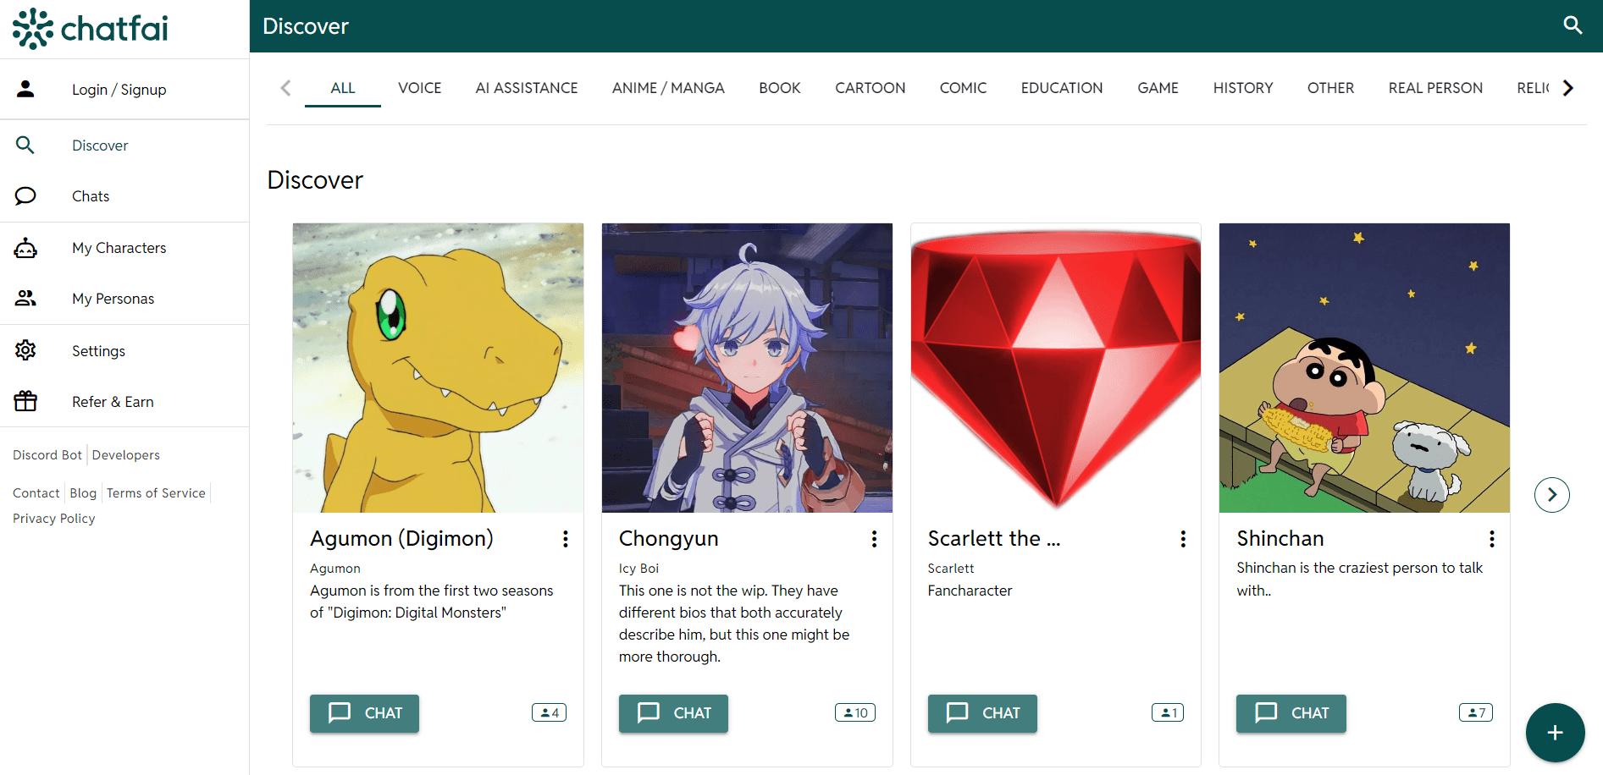This screenshot has width=1603, height=775.
Task: Open the Discord Bot link
Action: pyautogui.click(x=47, y=455)
